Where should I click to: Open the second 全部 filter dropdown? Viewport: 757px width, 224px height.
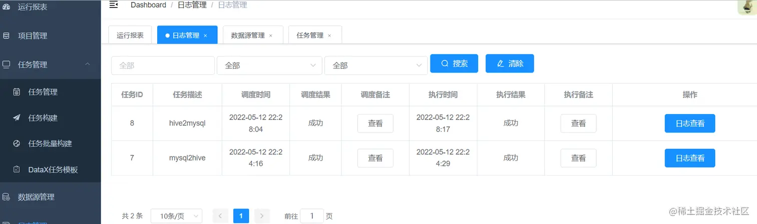coord(269,65)
